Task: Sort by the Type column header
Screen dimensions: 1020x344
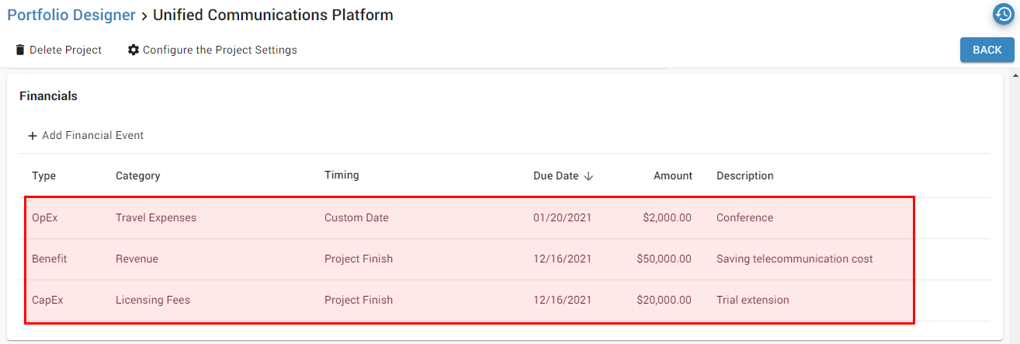Action: pos(44,175)
